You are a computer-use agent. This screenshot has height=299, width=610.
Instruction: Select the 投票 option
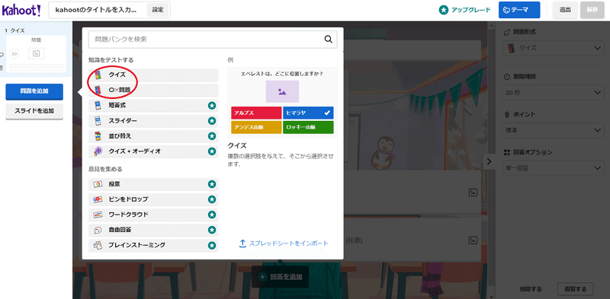pyautogui.click(x=153, y=184)
